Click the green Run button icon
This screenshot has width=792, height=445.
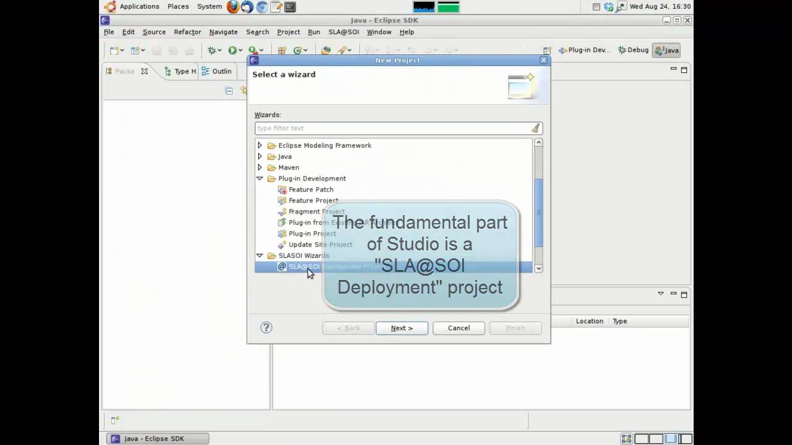pyautogui.click(x=232, y=50)
